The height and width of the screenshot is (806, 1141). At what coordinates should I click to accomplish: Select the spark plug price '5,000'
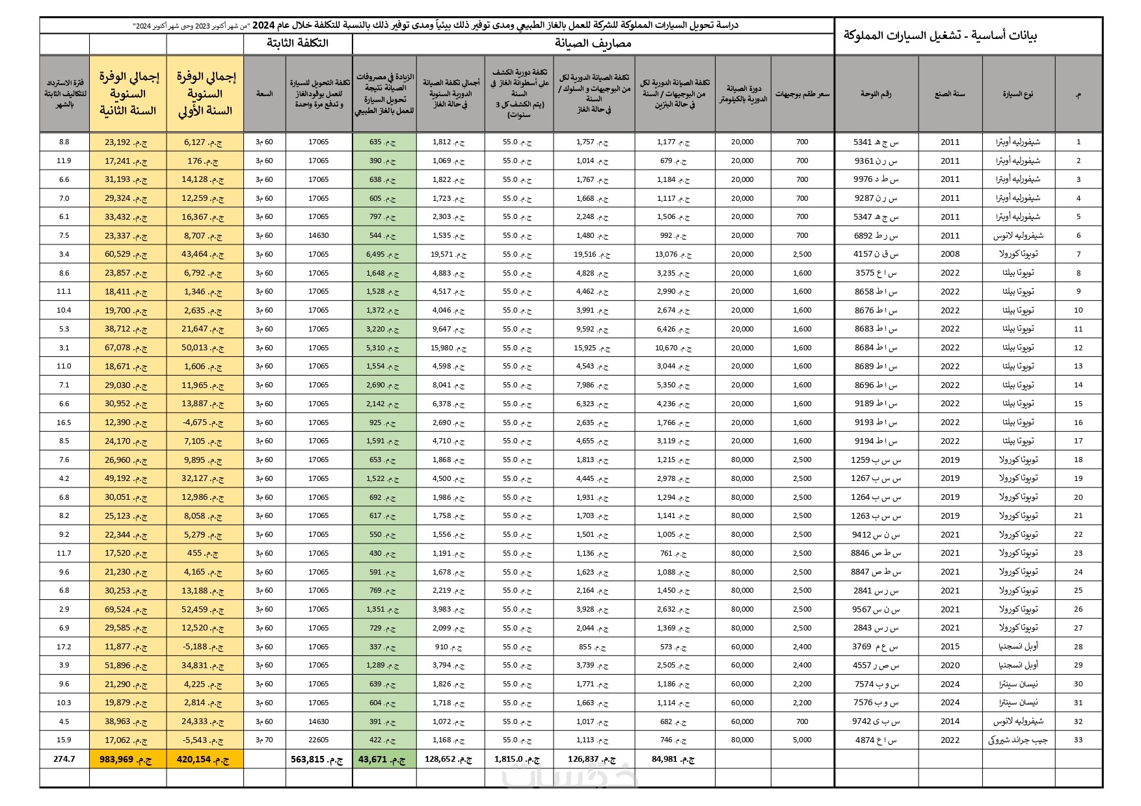(x=802, y=740)
